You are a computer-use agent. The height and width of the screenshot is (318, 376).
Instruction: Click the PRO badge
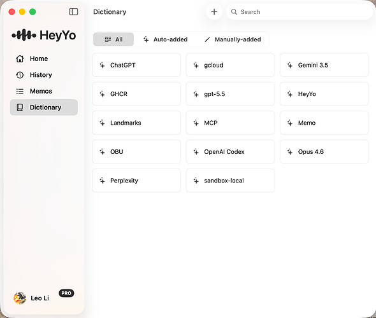point(66,293)
